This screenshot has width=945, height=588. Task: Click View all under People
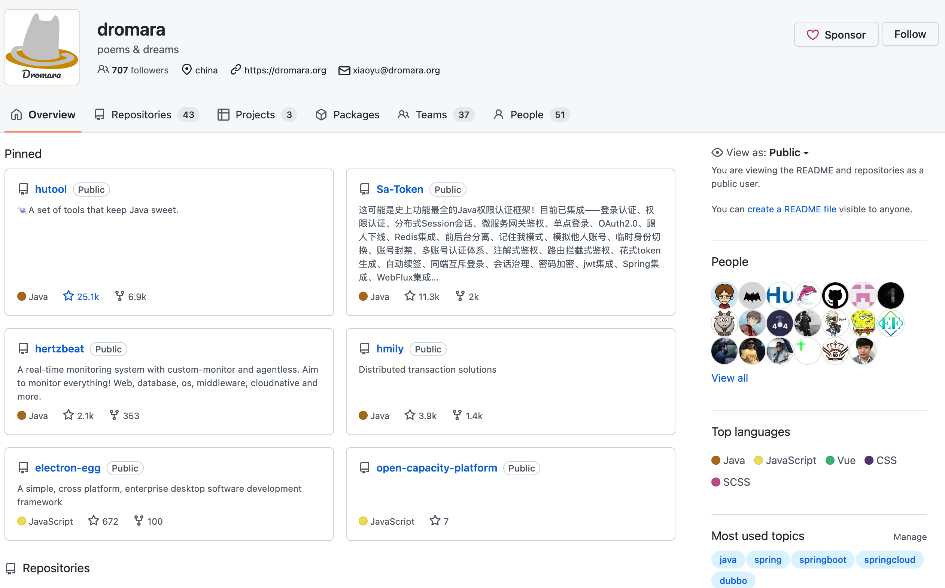729,378
